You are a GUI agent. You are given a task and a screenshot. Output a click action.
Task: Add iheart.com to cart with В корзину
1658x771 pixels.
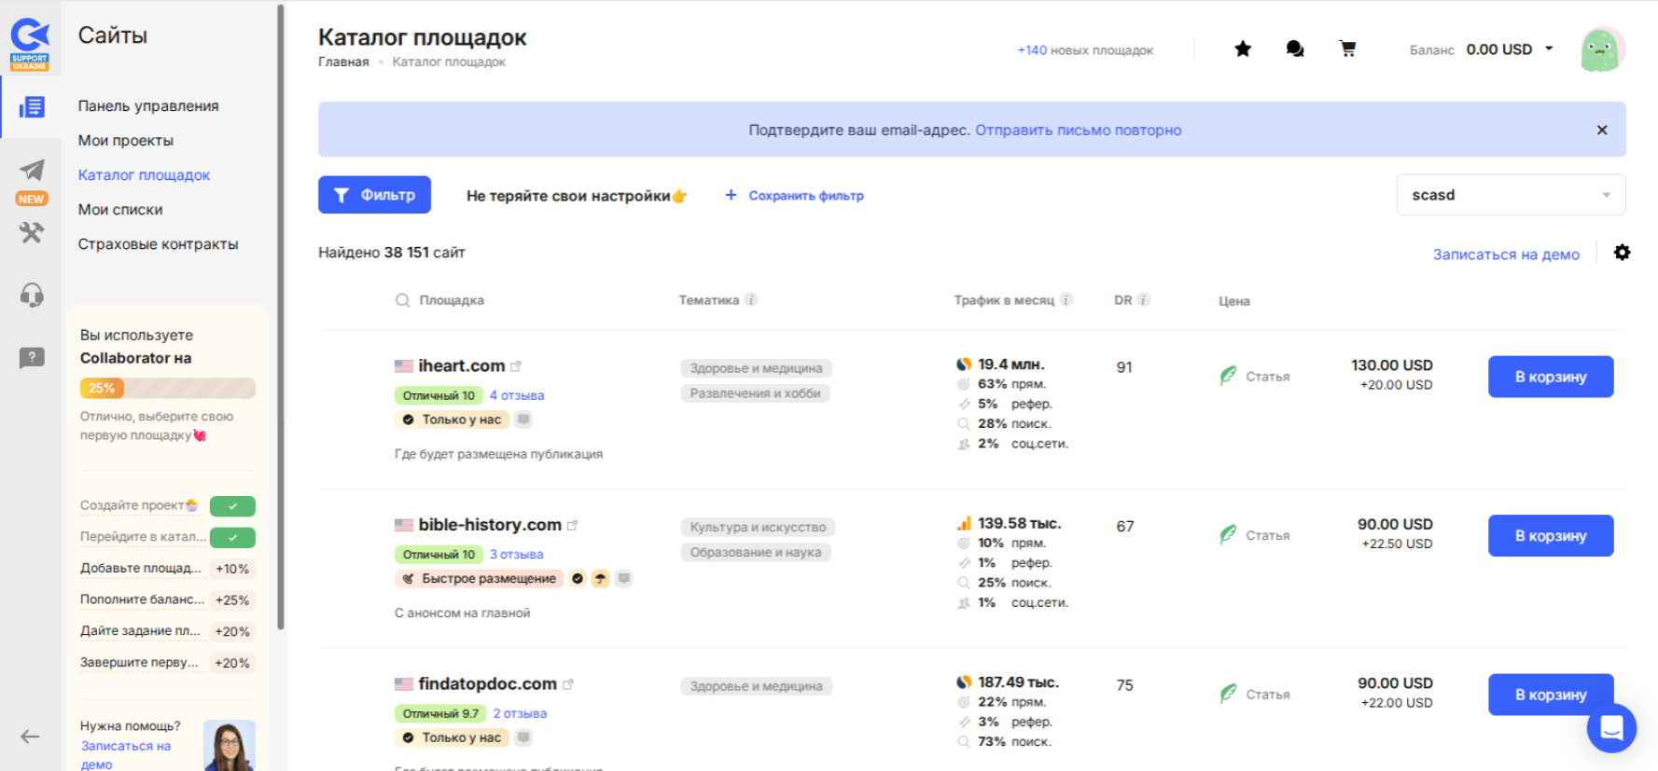[x=1551, y=377]
